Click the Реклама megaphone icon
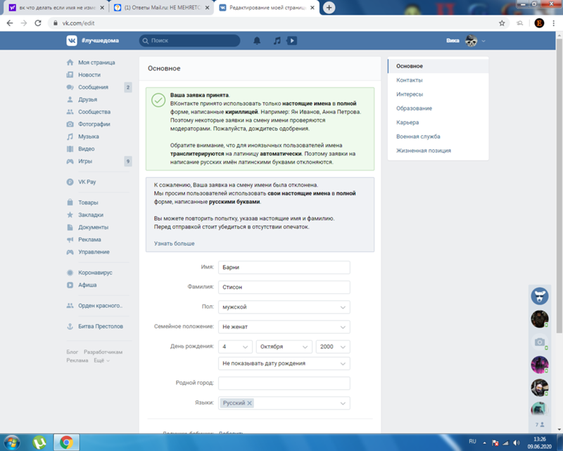This screenshot has width=563, height=451. (70, 240)
